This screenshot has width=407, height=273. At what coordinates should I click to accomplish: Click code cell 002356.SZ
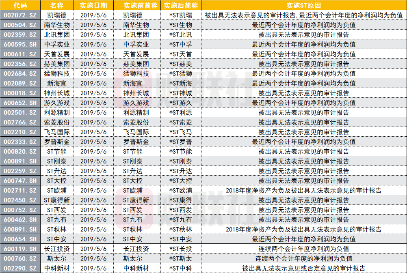click(20, 64)
